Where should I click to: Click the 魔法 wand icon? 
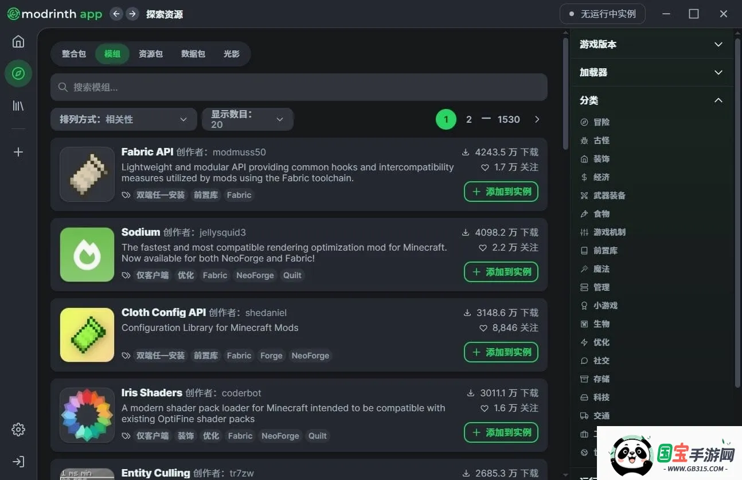pyautogui.click(x=584, y=269)
